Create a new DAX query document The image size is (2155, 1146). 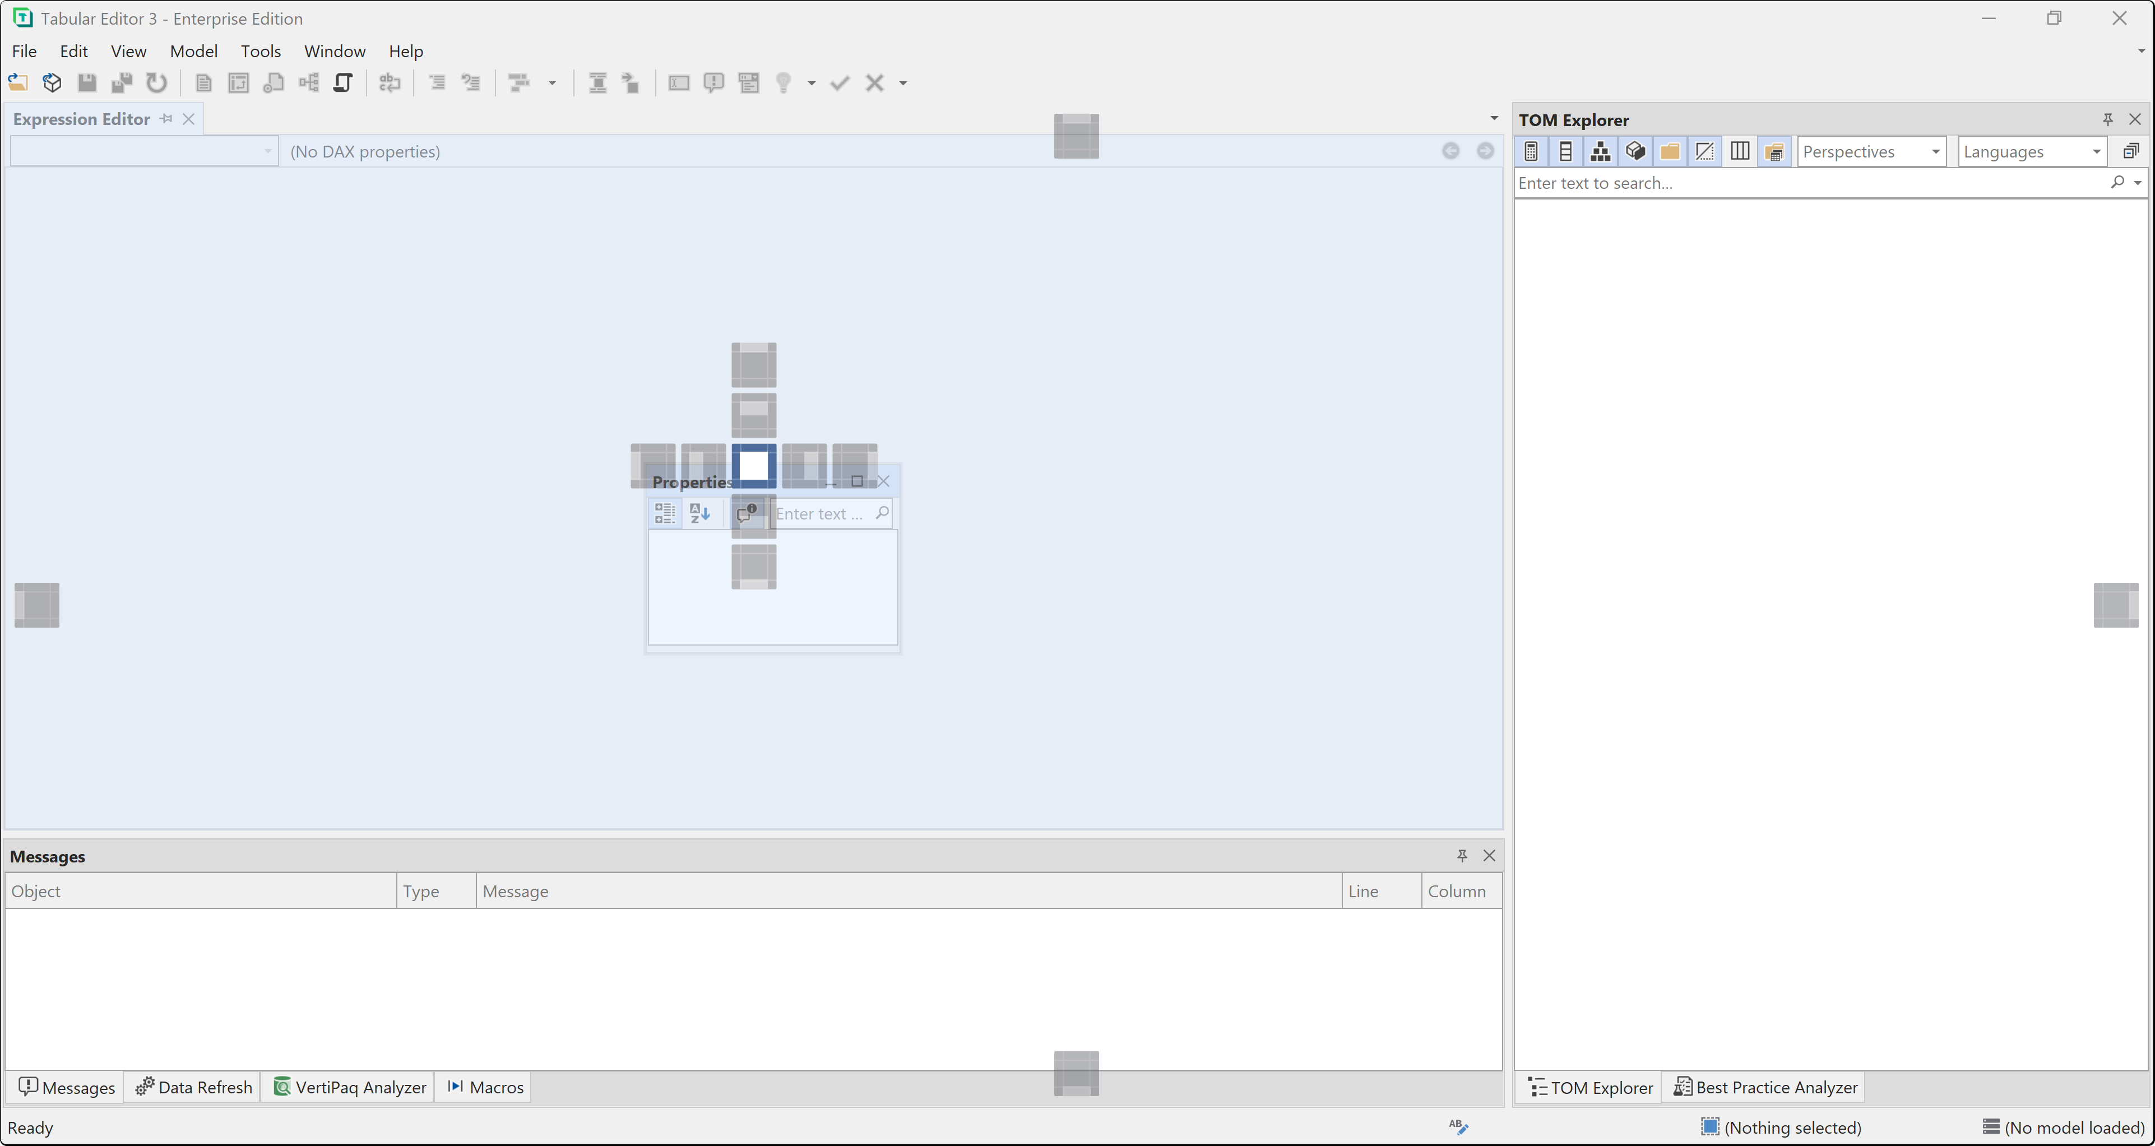pyautogui.click(x=203, y=83)
